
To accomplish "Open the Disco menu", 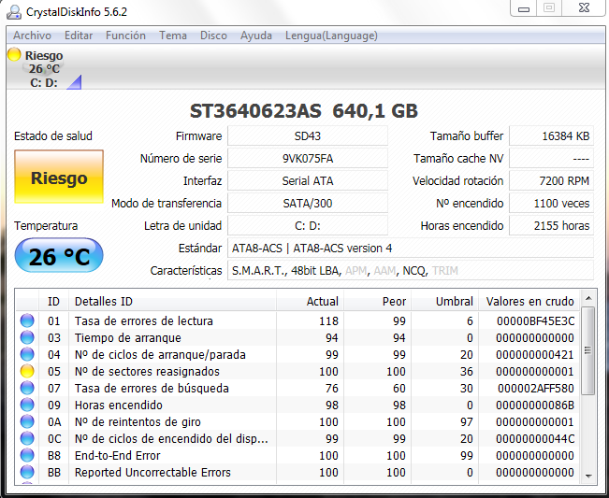I will (213, 36).
